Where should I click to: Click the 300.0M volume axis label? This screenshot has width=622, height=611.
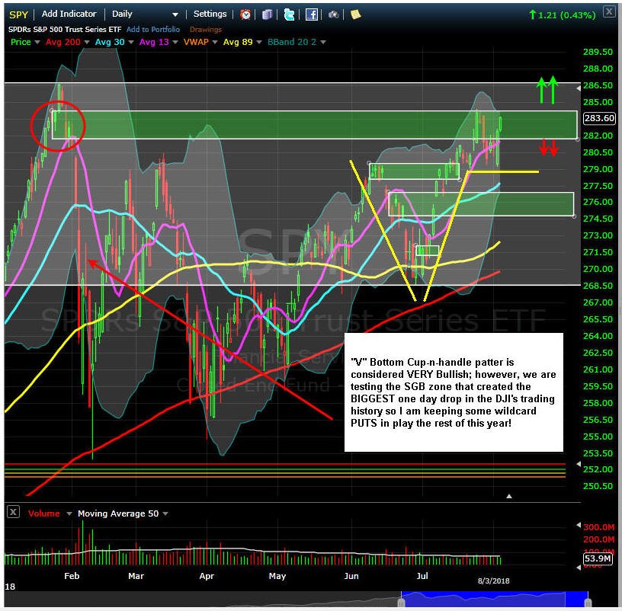click(x=598, y=527)
